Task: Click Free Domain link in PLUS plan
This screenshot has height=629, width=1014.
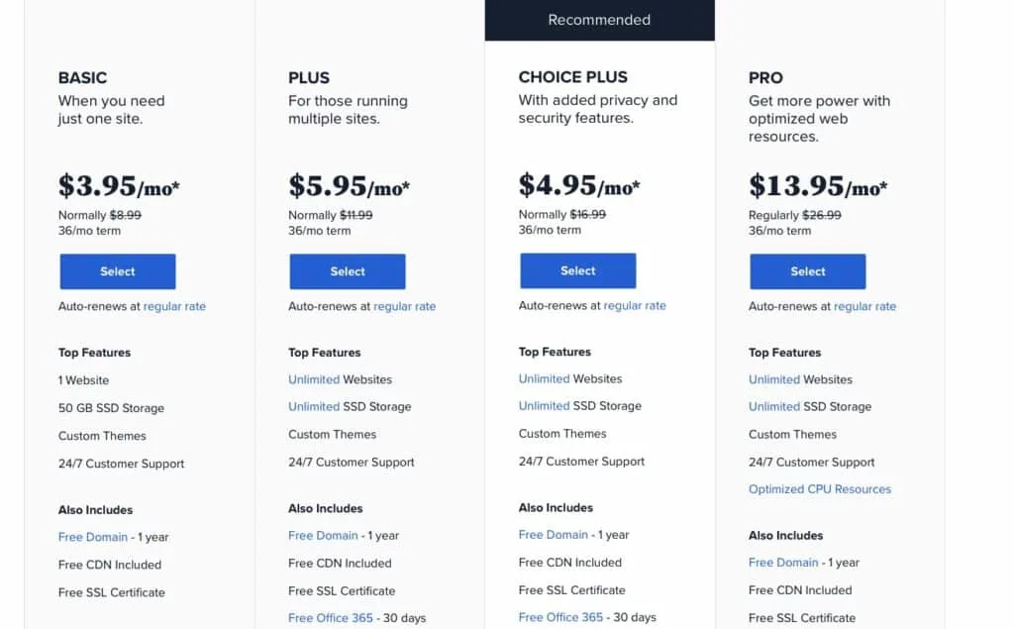Action: click(x=323, y=535)
